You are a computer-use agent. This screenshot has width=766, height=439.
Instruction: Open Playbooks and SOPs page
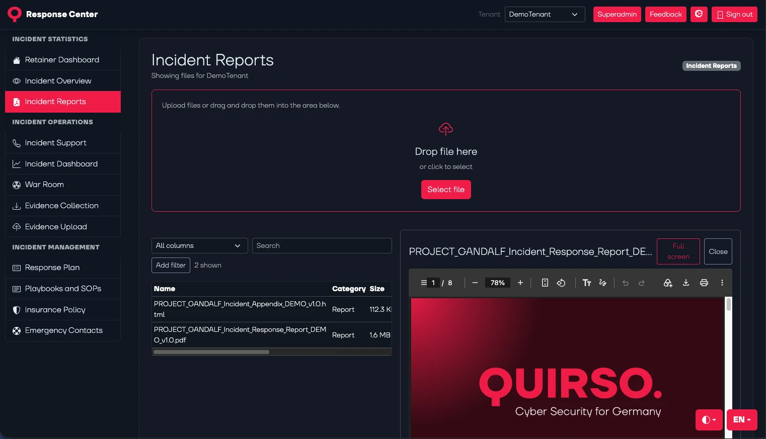[63, 289]
